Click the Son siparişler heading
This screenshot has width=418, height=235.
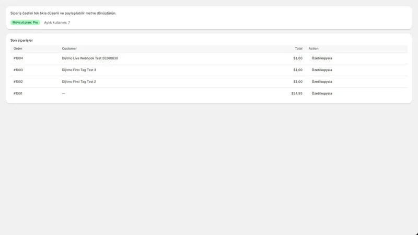pyautogui.click(x=21, y=40)
